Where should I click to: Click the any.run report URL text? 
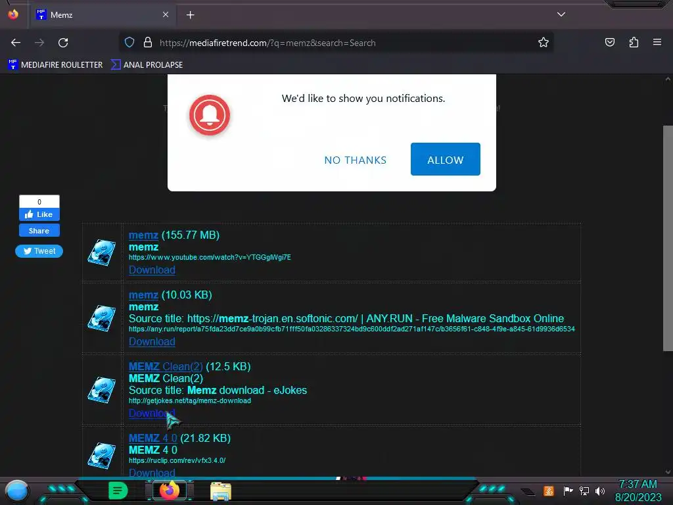click(352, 329)
